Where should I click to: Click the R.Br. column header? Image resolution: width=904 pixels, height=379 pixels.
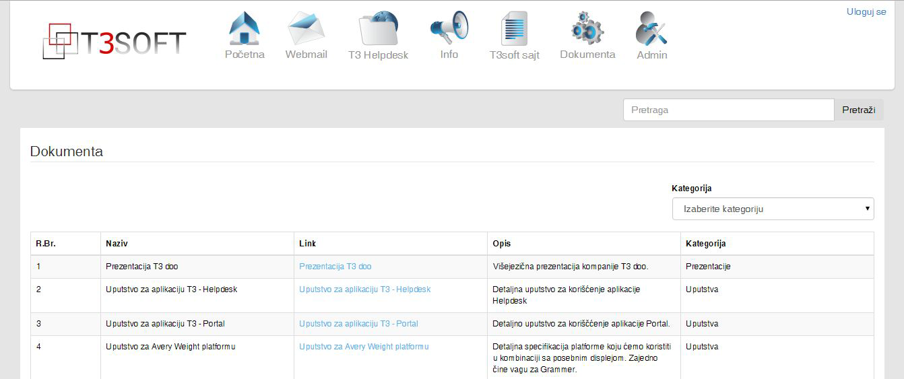pyautogui.click(x=46, y=244)
